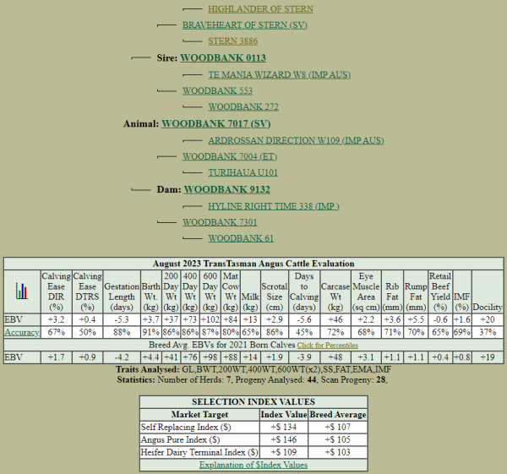Image resolution: width=507 pixels, height=474 pixels.
Task: Select the Rump Fat header
Action: coord(416,291)
